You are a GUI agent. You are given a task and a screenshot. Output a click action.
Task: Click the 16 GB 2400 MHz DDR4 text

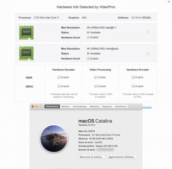coord(101,139)
